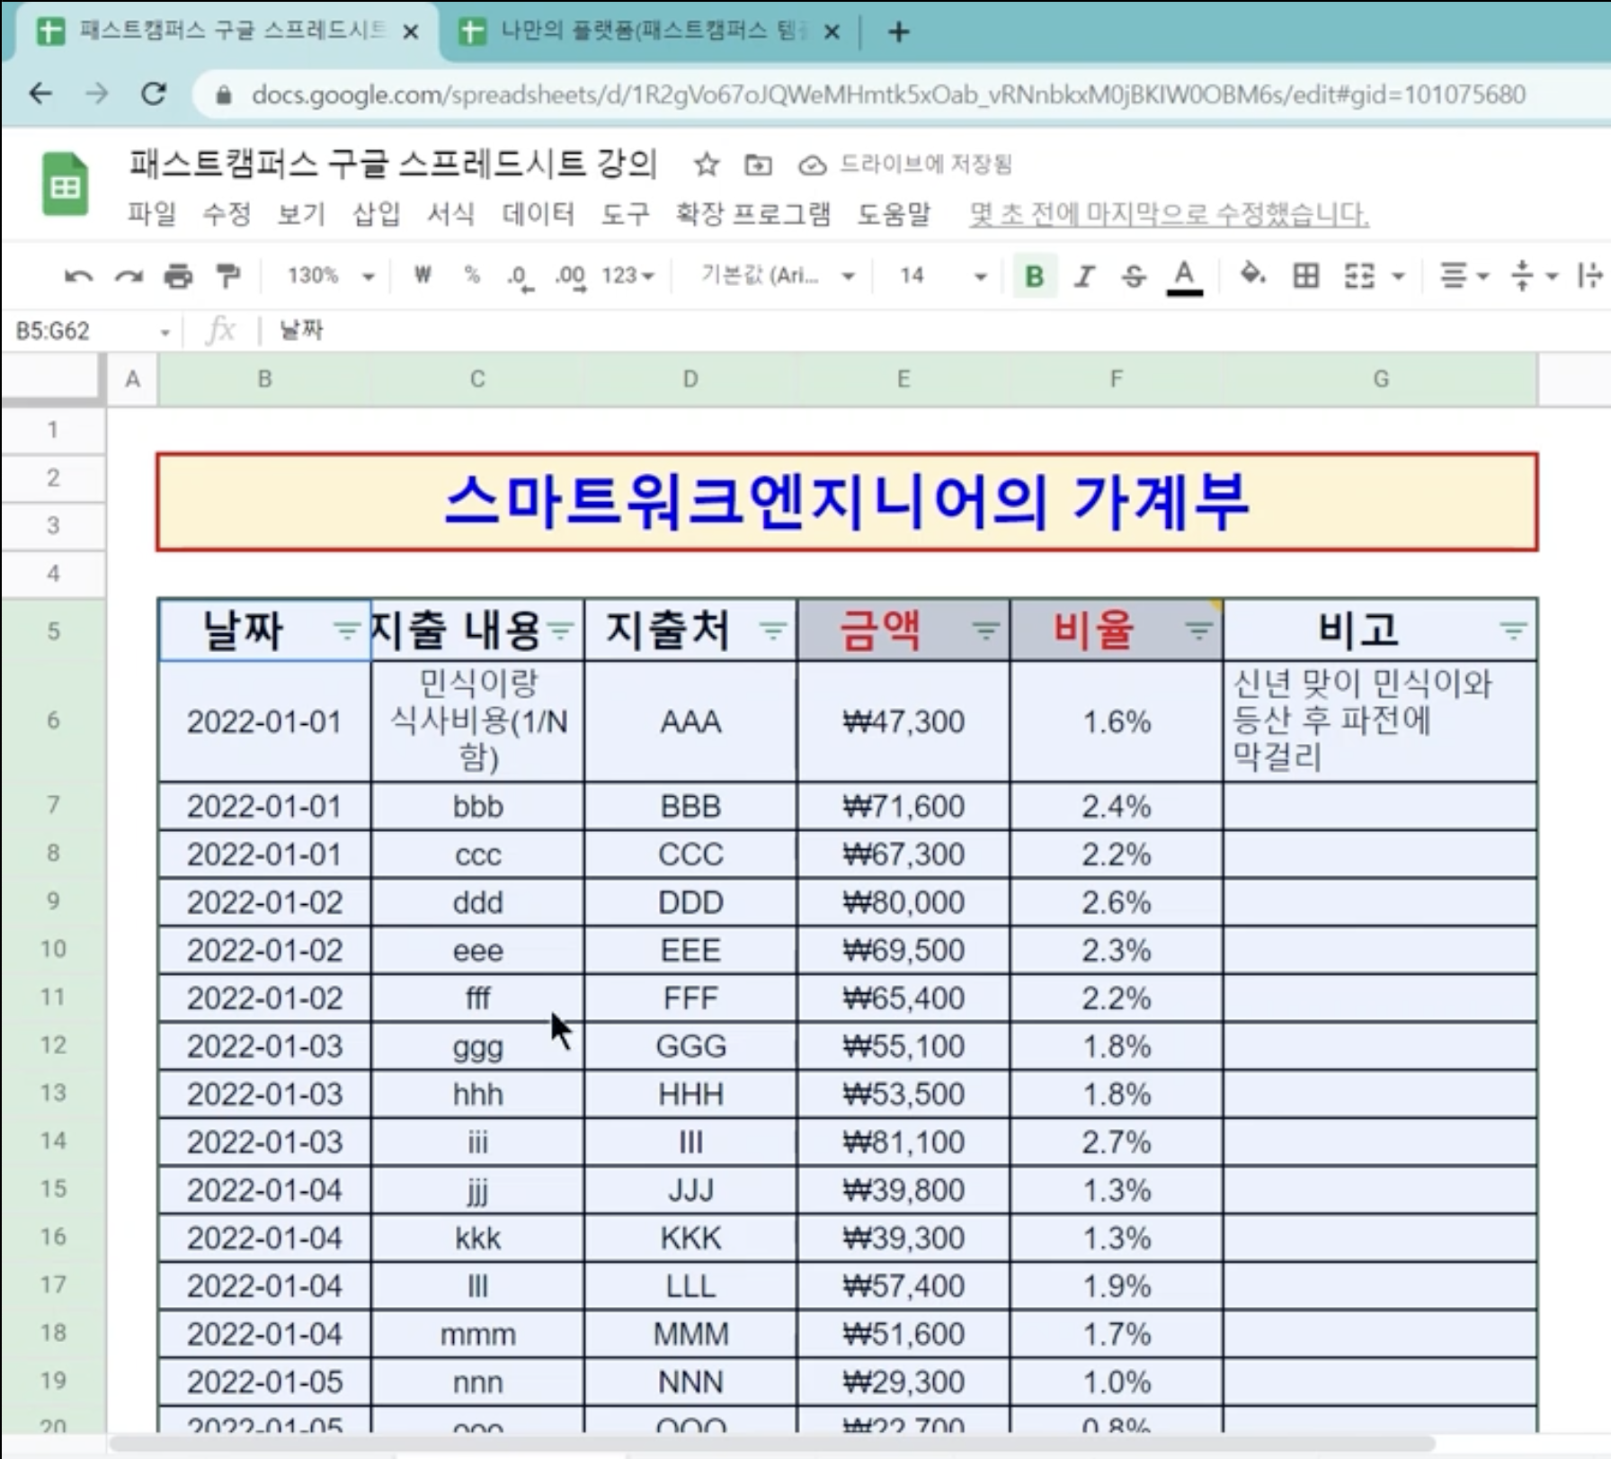This screenshot has height=1459, width=1611.
Task: Open the 서식 menu
Action: 450,214
